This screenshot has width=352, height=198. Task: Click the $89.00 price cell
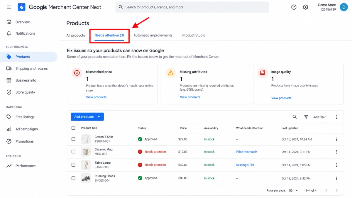coord(183,178)
